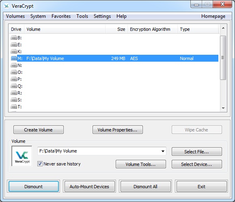Click the K: drive icon
235x202 pixels.
14,52
